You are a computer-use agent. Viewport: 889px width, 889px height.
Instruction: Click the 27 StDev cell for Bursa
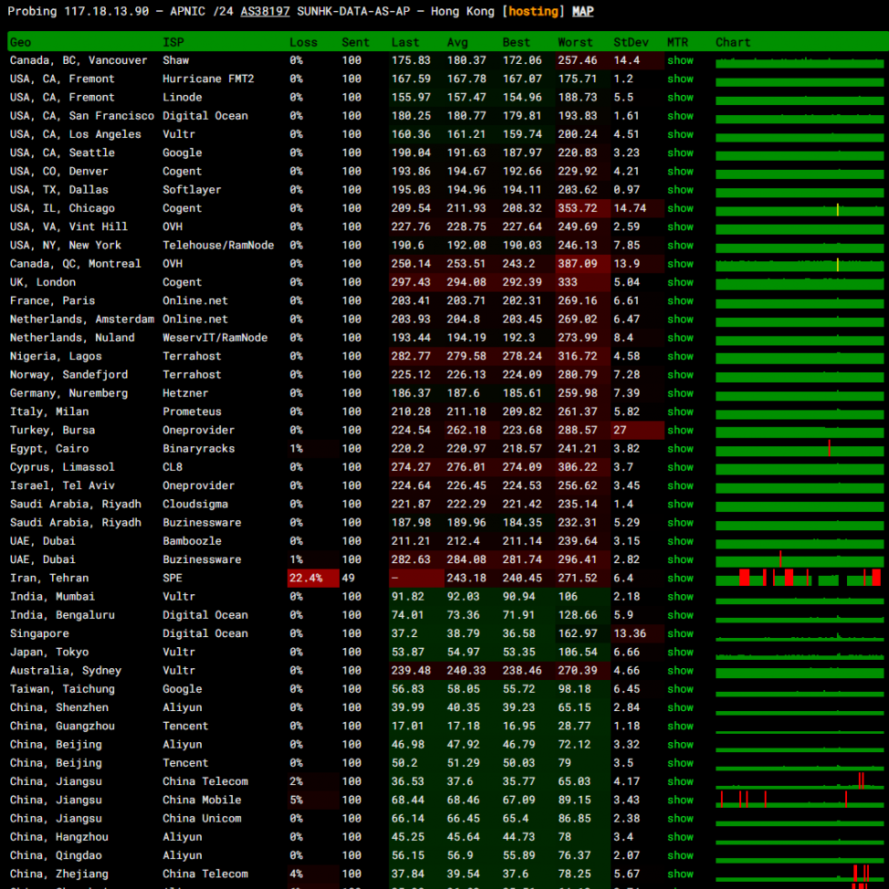tap(637, 430)
